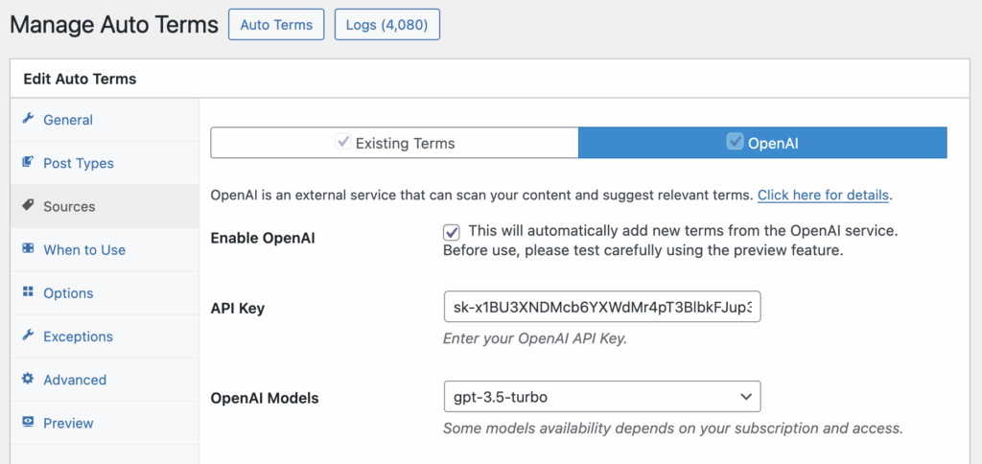Open the Advanced section

pos(105,380)
